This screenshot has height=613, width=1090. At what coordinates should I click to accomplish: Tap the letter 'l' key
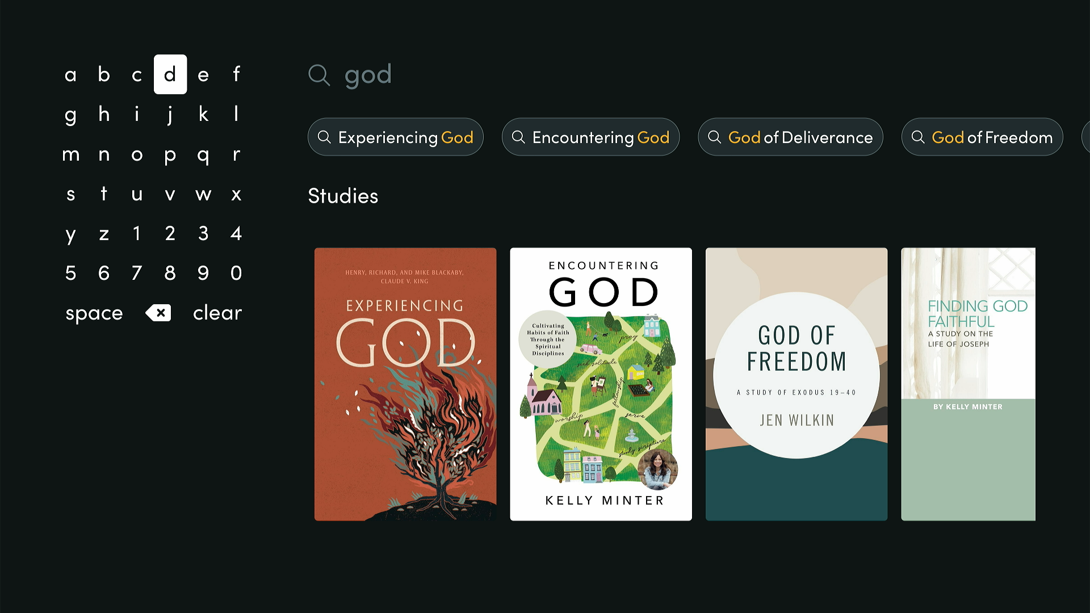point(237,114)
